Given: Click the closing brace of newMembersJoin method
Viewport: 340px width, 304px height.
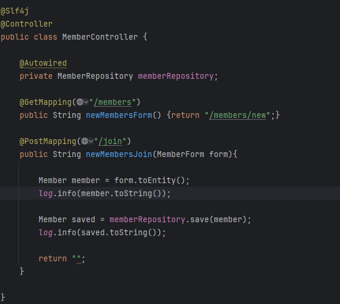Looking at the screenshot, I should coord(22,271).
